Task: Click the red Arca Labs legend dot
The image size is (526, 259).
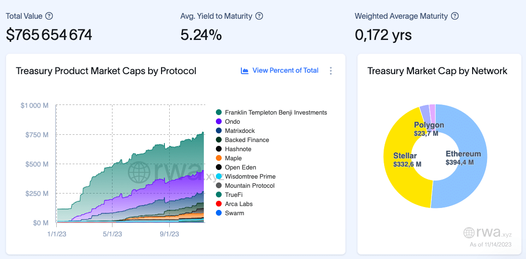Action: 219,204
